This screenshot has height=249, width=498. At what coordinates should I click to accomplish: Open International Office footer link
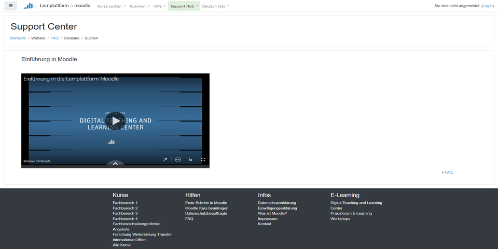[x=129, y=240]
